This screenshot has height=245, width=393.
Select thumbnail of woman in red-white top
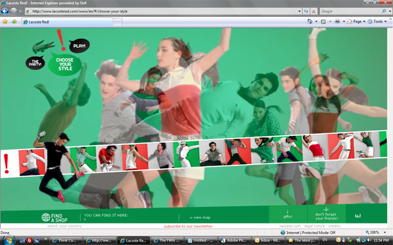(315, 148)
